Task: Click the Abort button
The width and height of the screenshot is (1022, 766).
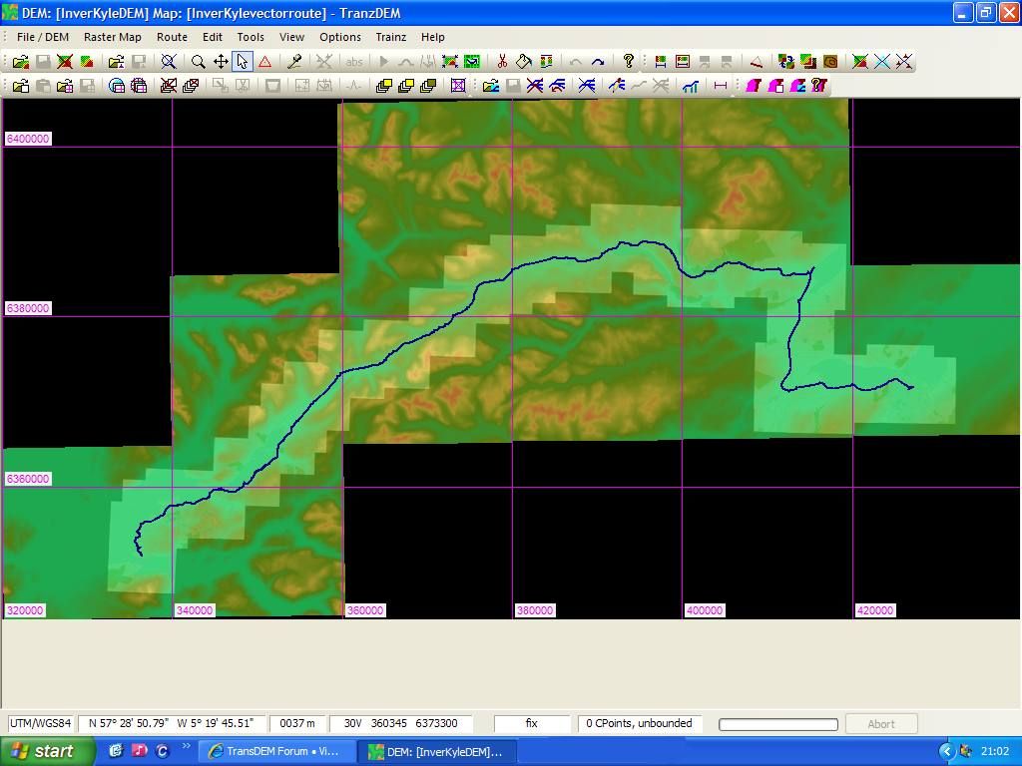Action: point(881,724)
